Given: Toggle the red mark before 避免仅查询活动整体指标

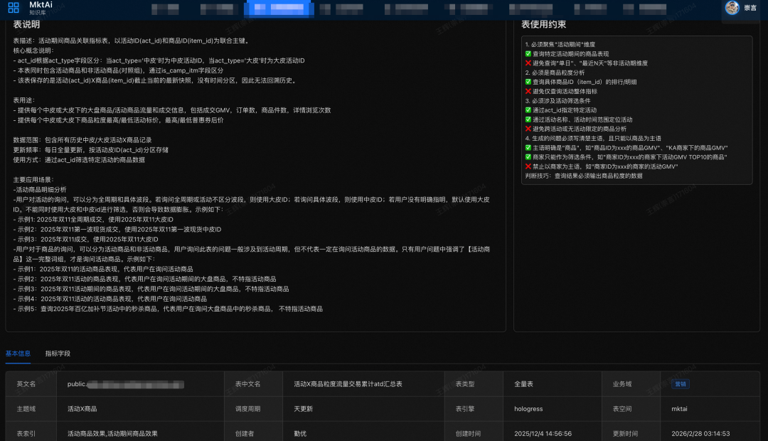Looking at the screenshot, I should 528,91.
